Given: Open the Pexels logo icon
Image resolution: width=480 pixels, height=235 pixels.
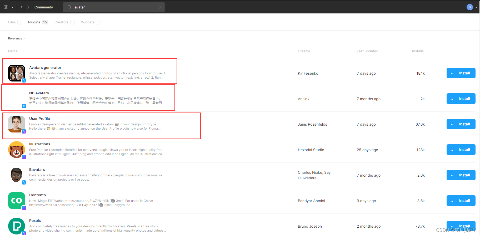Looking at the screenshot, I should 17,226.
